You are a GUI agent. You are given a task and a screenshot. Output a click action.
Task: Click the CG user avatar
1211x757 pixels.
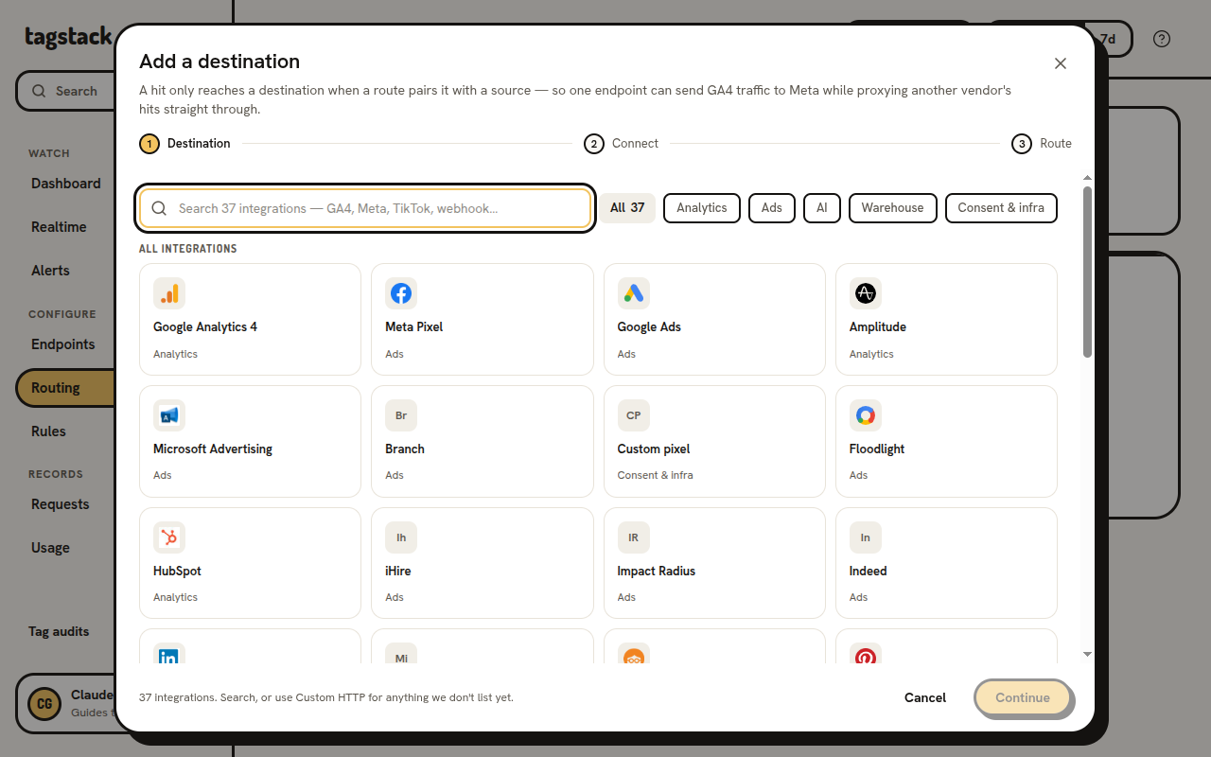(44, 703)
